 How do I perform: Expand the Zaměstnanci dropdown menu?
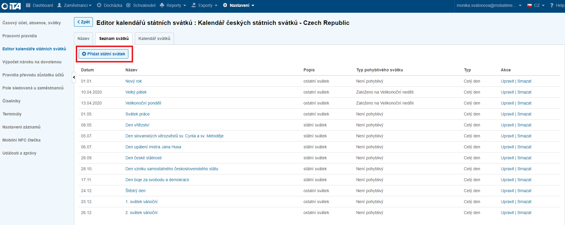tap(75, 5)
